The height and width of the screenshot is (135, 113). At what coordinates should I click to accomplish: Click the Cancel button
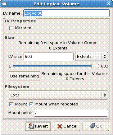click(67, 126)
